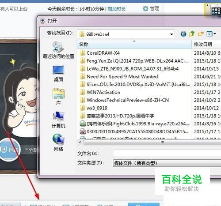This screenshot has width=221, height=206.
Task: Select the wx3_0919 folder
Action: pyautogui.click(x=94, y=108)
